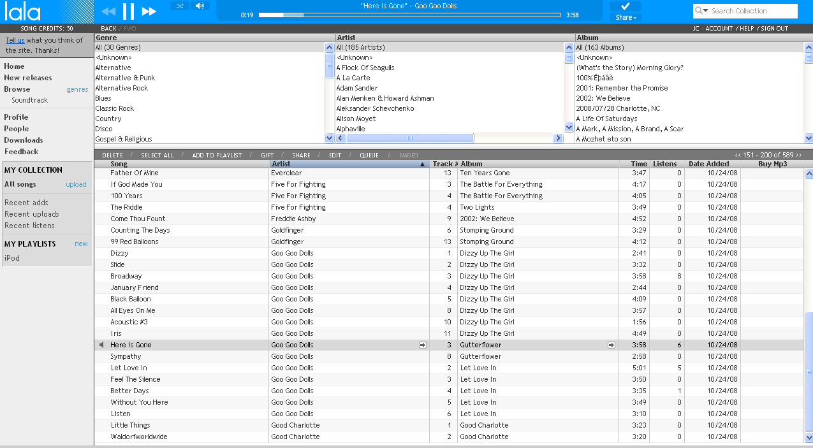Open Recent adds
The height and width of the screenshot is (448, 813).
point(26,203)
